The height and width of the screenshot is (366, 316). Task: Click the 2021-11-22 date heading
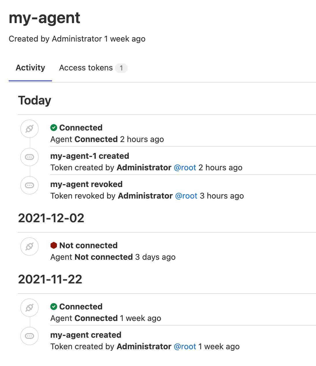tap(50, 279)
